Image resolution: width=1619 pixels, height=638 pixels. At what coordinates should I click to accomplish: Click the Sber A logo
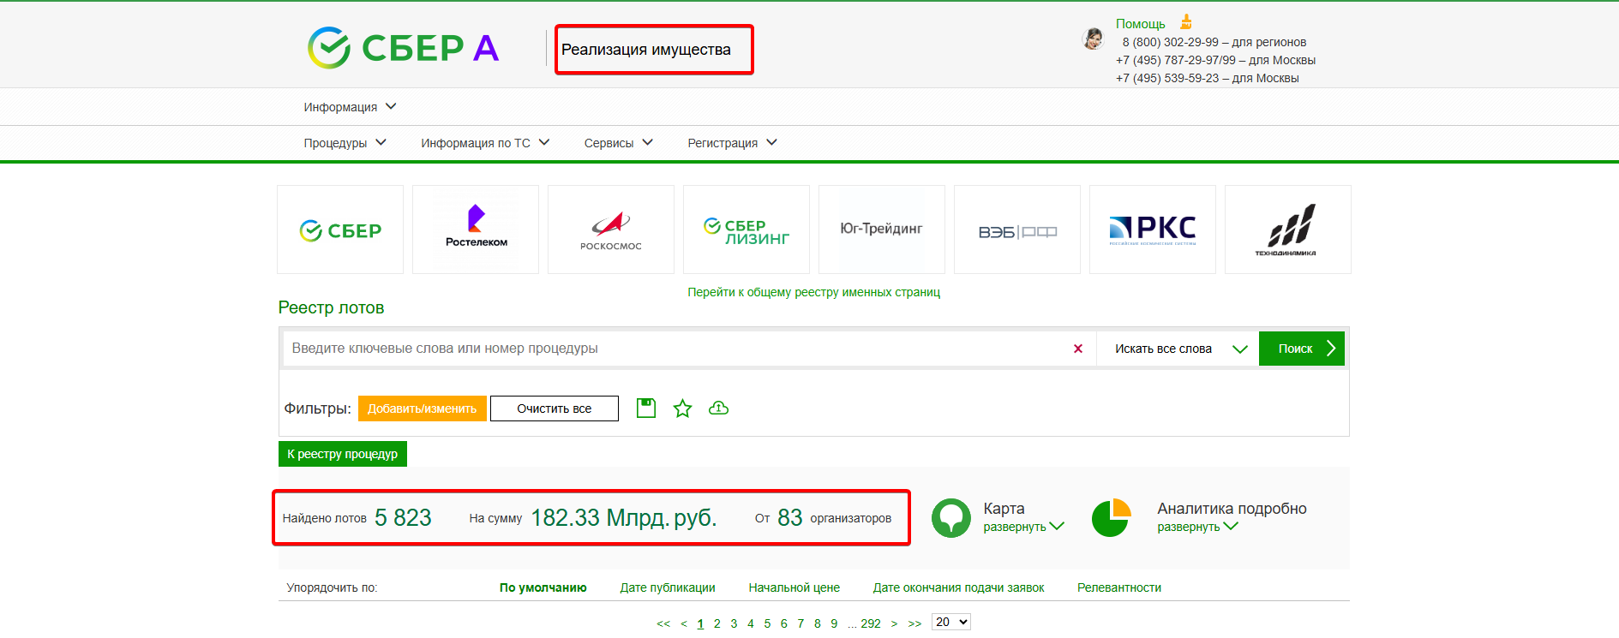click(403, 48)
